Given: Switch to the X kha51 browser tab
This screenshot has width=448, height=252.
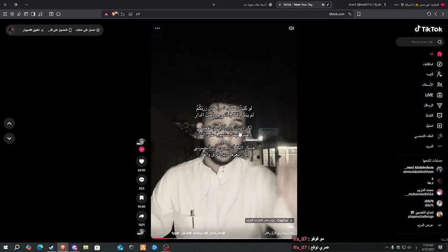Looking at the screenshot, I should tap(367, 5).
